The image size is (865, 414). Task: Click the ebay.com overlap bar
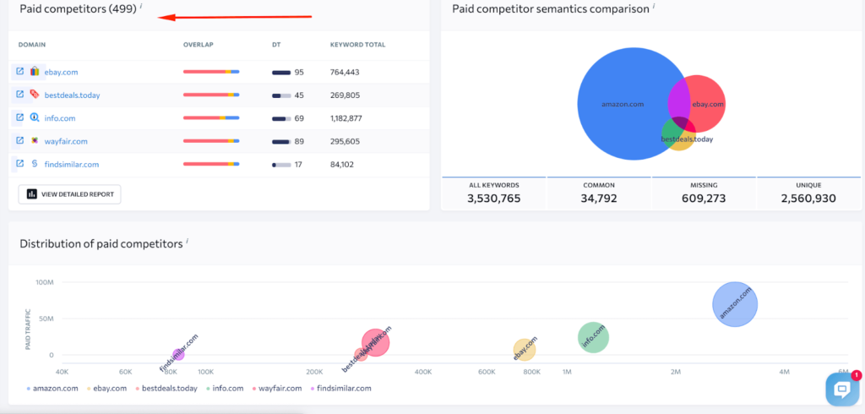tap(211, 72)
